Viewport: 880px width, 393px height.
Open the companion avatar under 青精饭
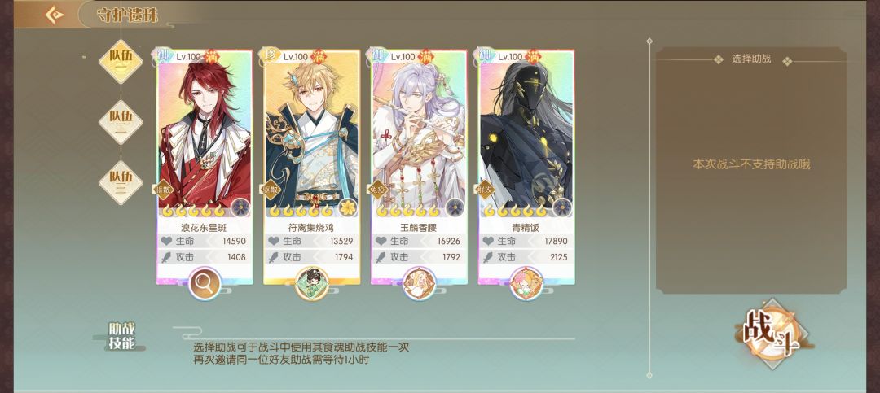[526, 284]
